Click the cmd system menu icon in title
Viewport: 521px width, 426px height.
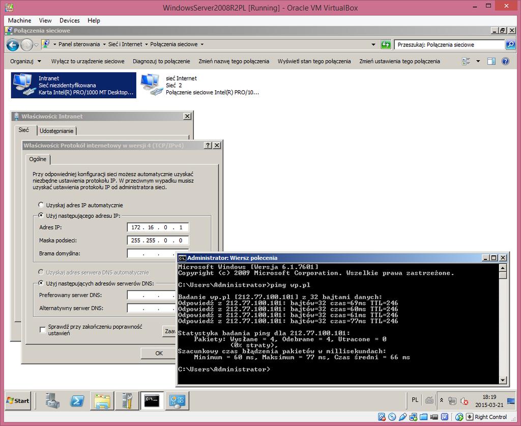point(182,258)
